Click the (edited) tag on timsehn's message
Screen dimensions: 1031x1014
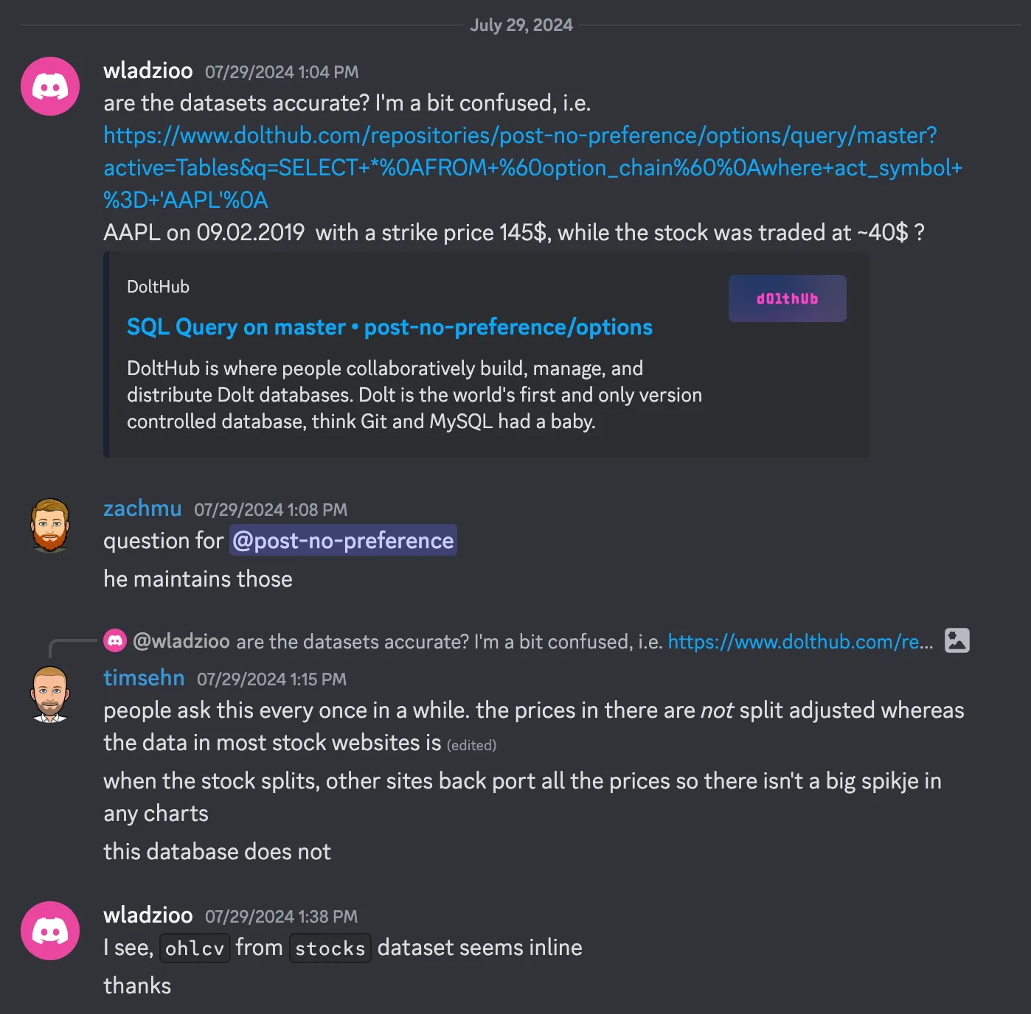pos(472,745)
